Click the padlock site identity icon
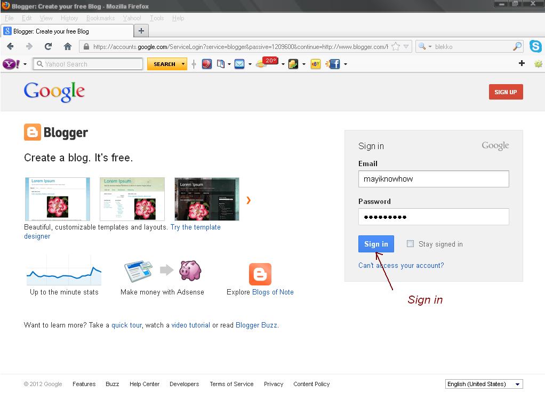 [86, 46]
